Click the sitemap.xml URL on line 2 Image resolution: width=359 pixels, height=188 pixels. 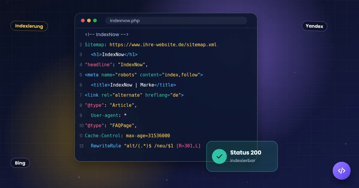click(163, 45)
